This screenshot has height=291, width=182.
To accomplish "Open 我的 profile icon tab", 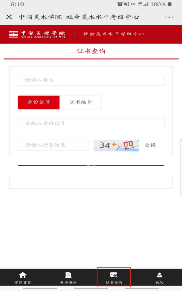I will coord(159,278).
